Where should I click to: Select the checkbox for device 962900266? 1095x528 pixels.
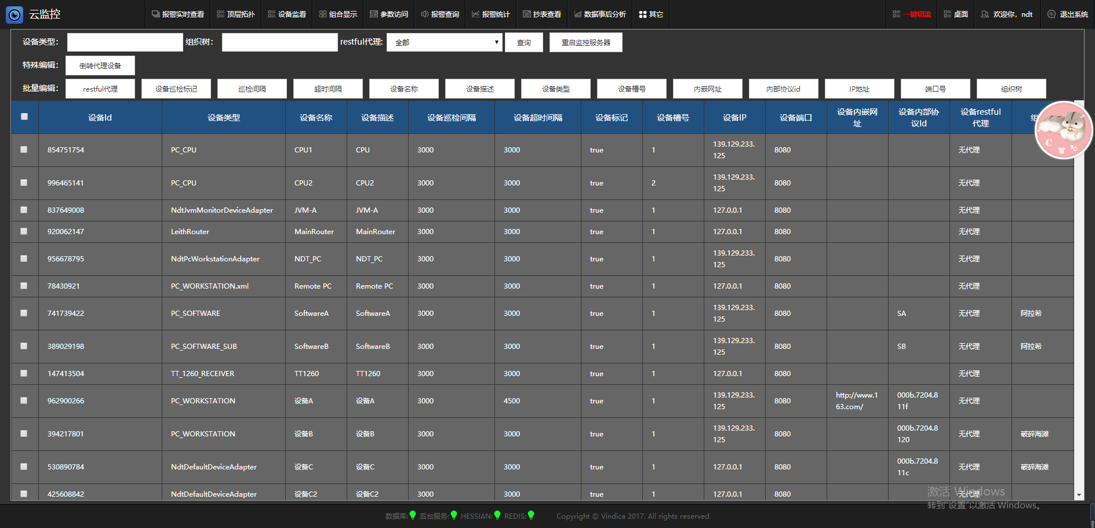pyautogui.click(x=24, y=400)
